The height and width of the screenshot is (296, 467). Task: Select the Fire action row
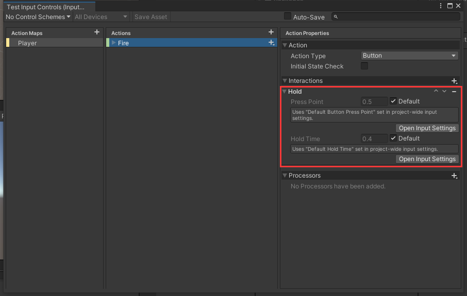(x=192, y=43)
